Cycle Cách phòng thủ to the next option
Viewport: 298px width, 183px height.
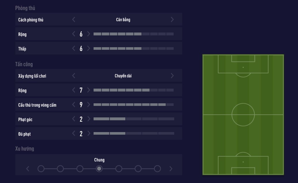click(x=172, y=19)
